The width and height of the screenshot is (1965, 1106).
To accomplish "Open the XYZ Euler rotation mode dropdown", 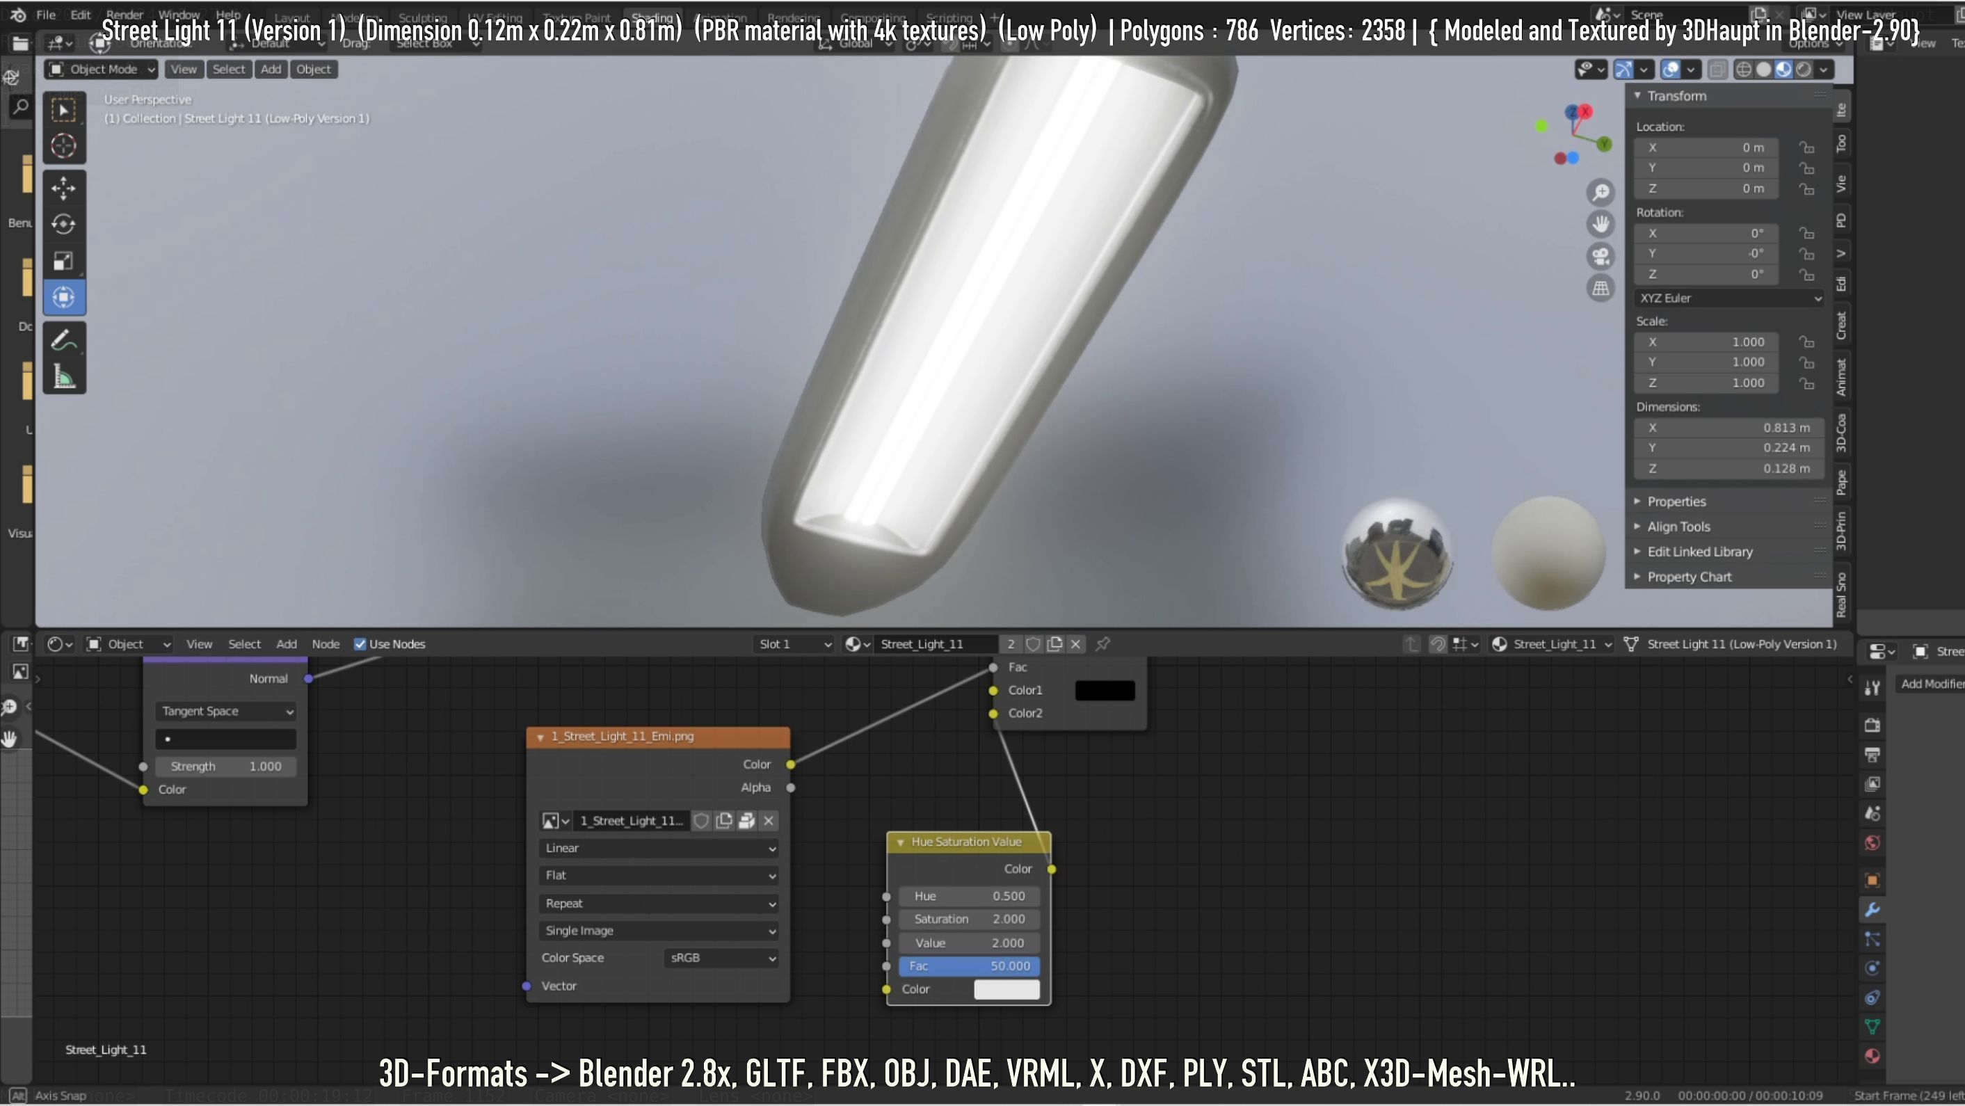I will click(x=1729, y=298).
